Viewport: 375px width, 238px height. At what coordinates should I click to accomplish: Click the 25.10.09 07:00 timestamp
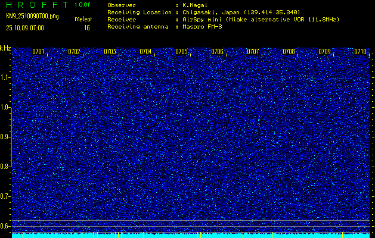pyautogui.click(x=24, y=27)
